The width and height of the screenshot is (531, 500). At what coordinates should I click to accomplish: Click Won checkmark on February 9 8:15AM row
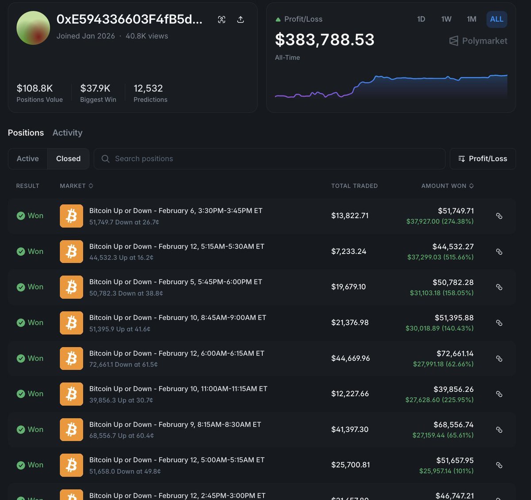point(21,429)
